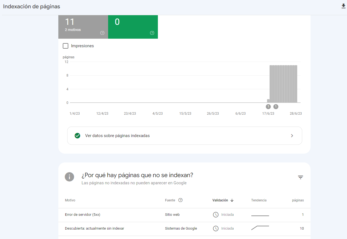This screenshot has height=239, width=347.
Task: Click clock icon in Descubierta row
Action: (216, 229)
